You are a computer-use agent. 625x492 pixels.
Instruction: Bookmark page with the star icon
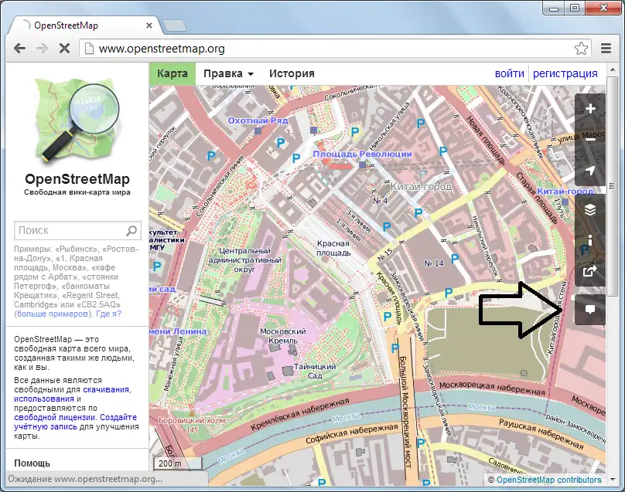(x=581, y=49)
